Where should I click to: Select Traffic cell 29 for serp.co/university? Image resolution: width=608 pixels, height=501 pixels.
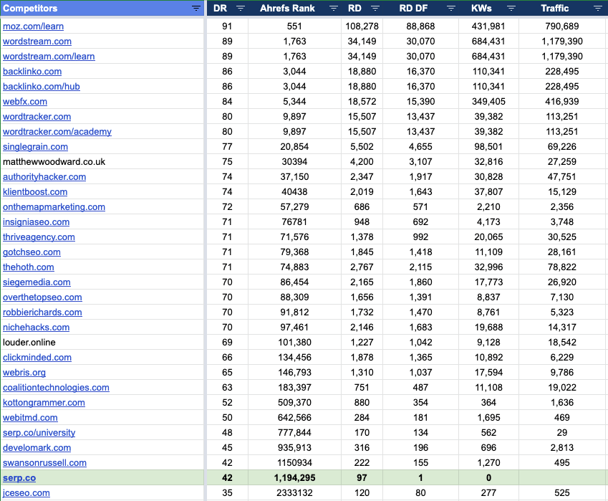(562, 433)
